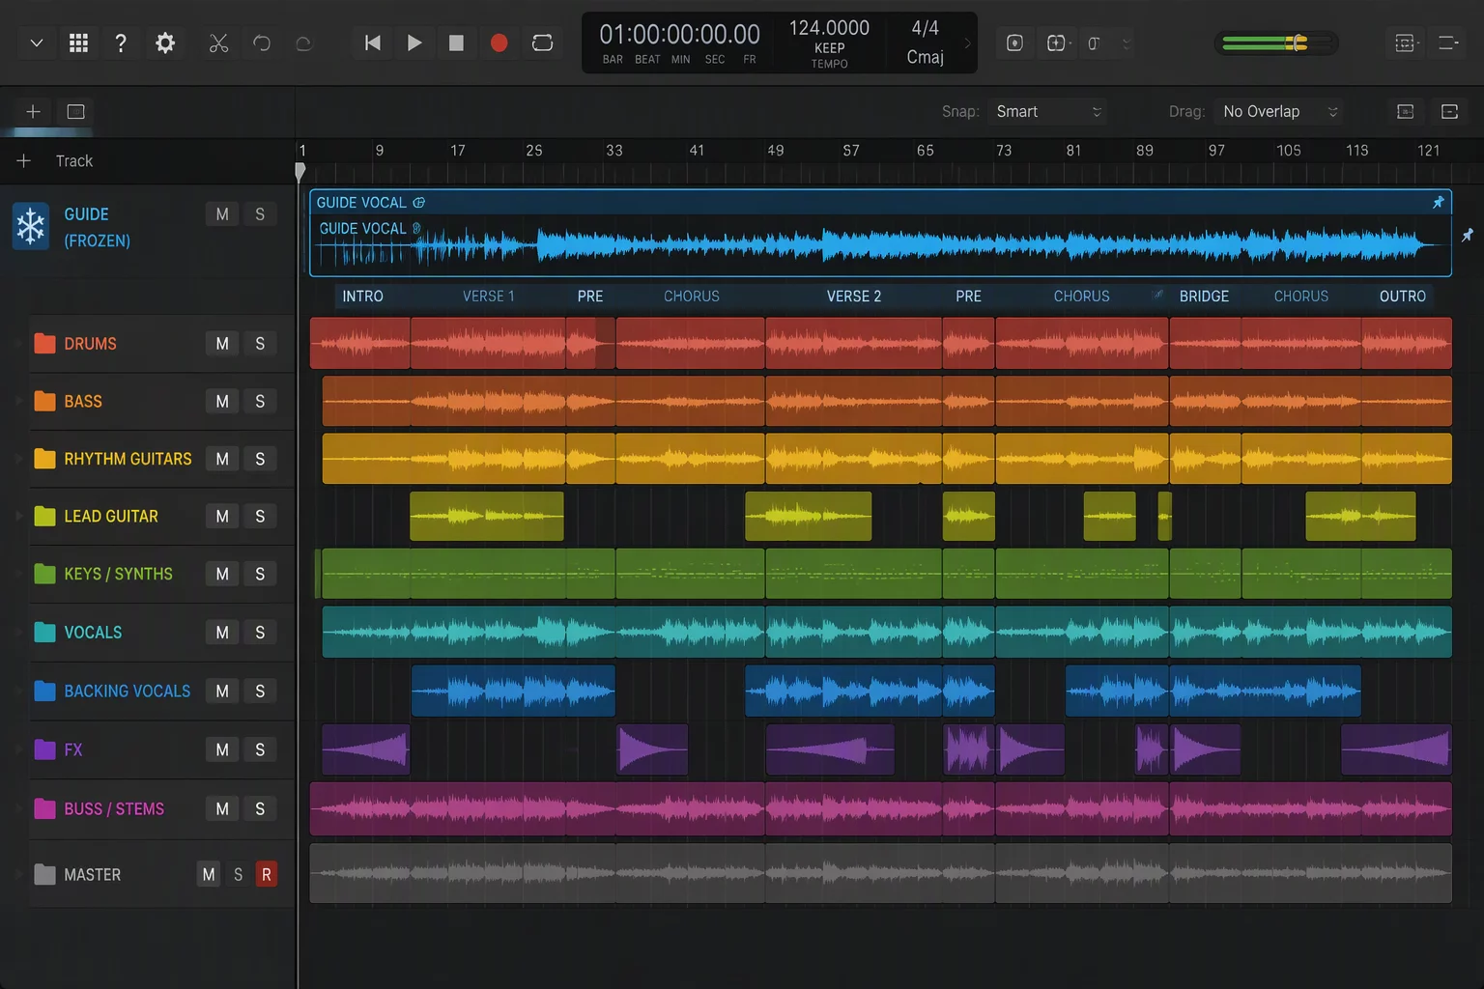
Task: Expand the LCD display options arrow
Action: (x=967, y=42)
